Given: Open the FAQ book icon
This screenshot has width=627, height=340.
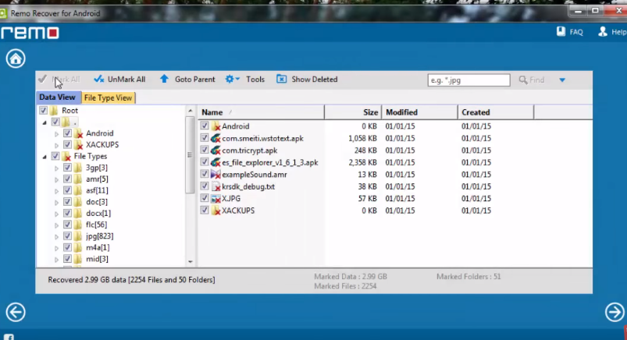Looking at the screenshot, I should [561, 31].
